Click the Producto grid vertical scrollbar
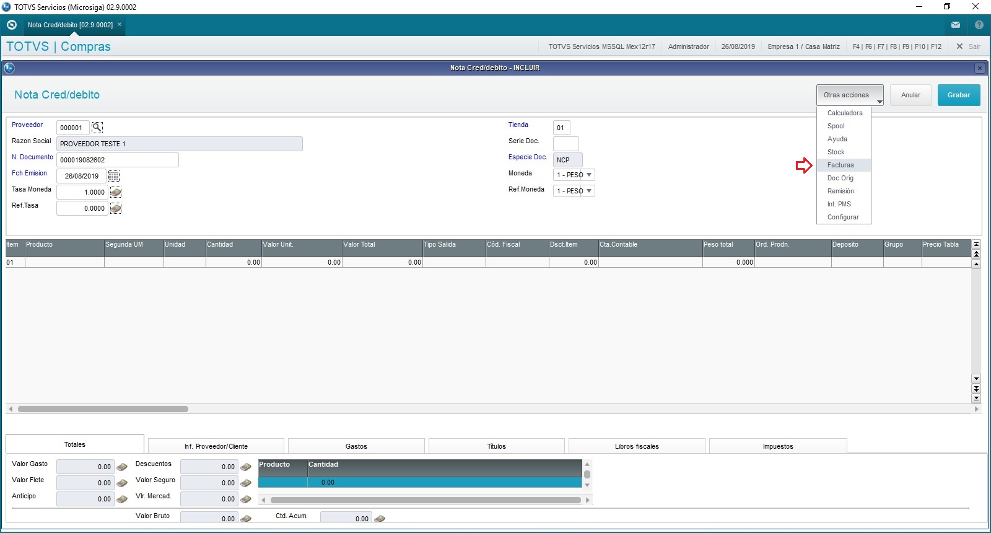This screenshot has width=991, height=533. (587, 474)
